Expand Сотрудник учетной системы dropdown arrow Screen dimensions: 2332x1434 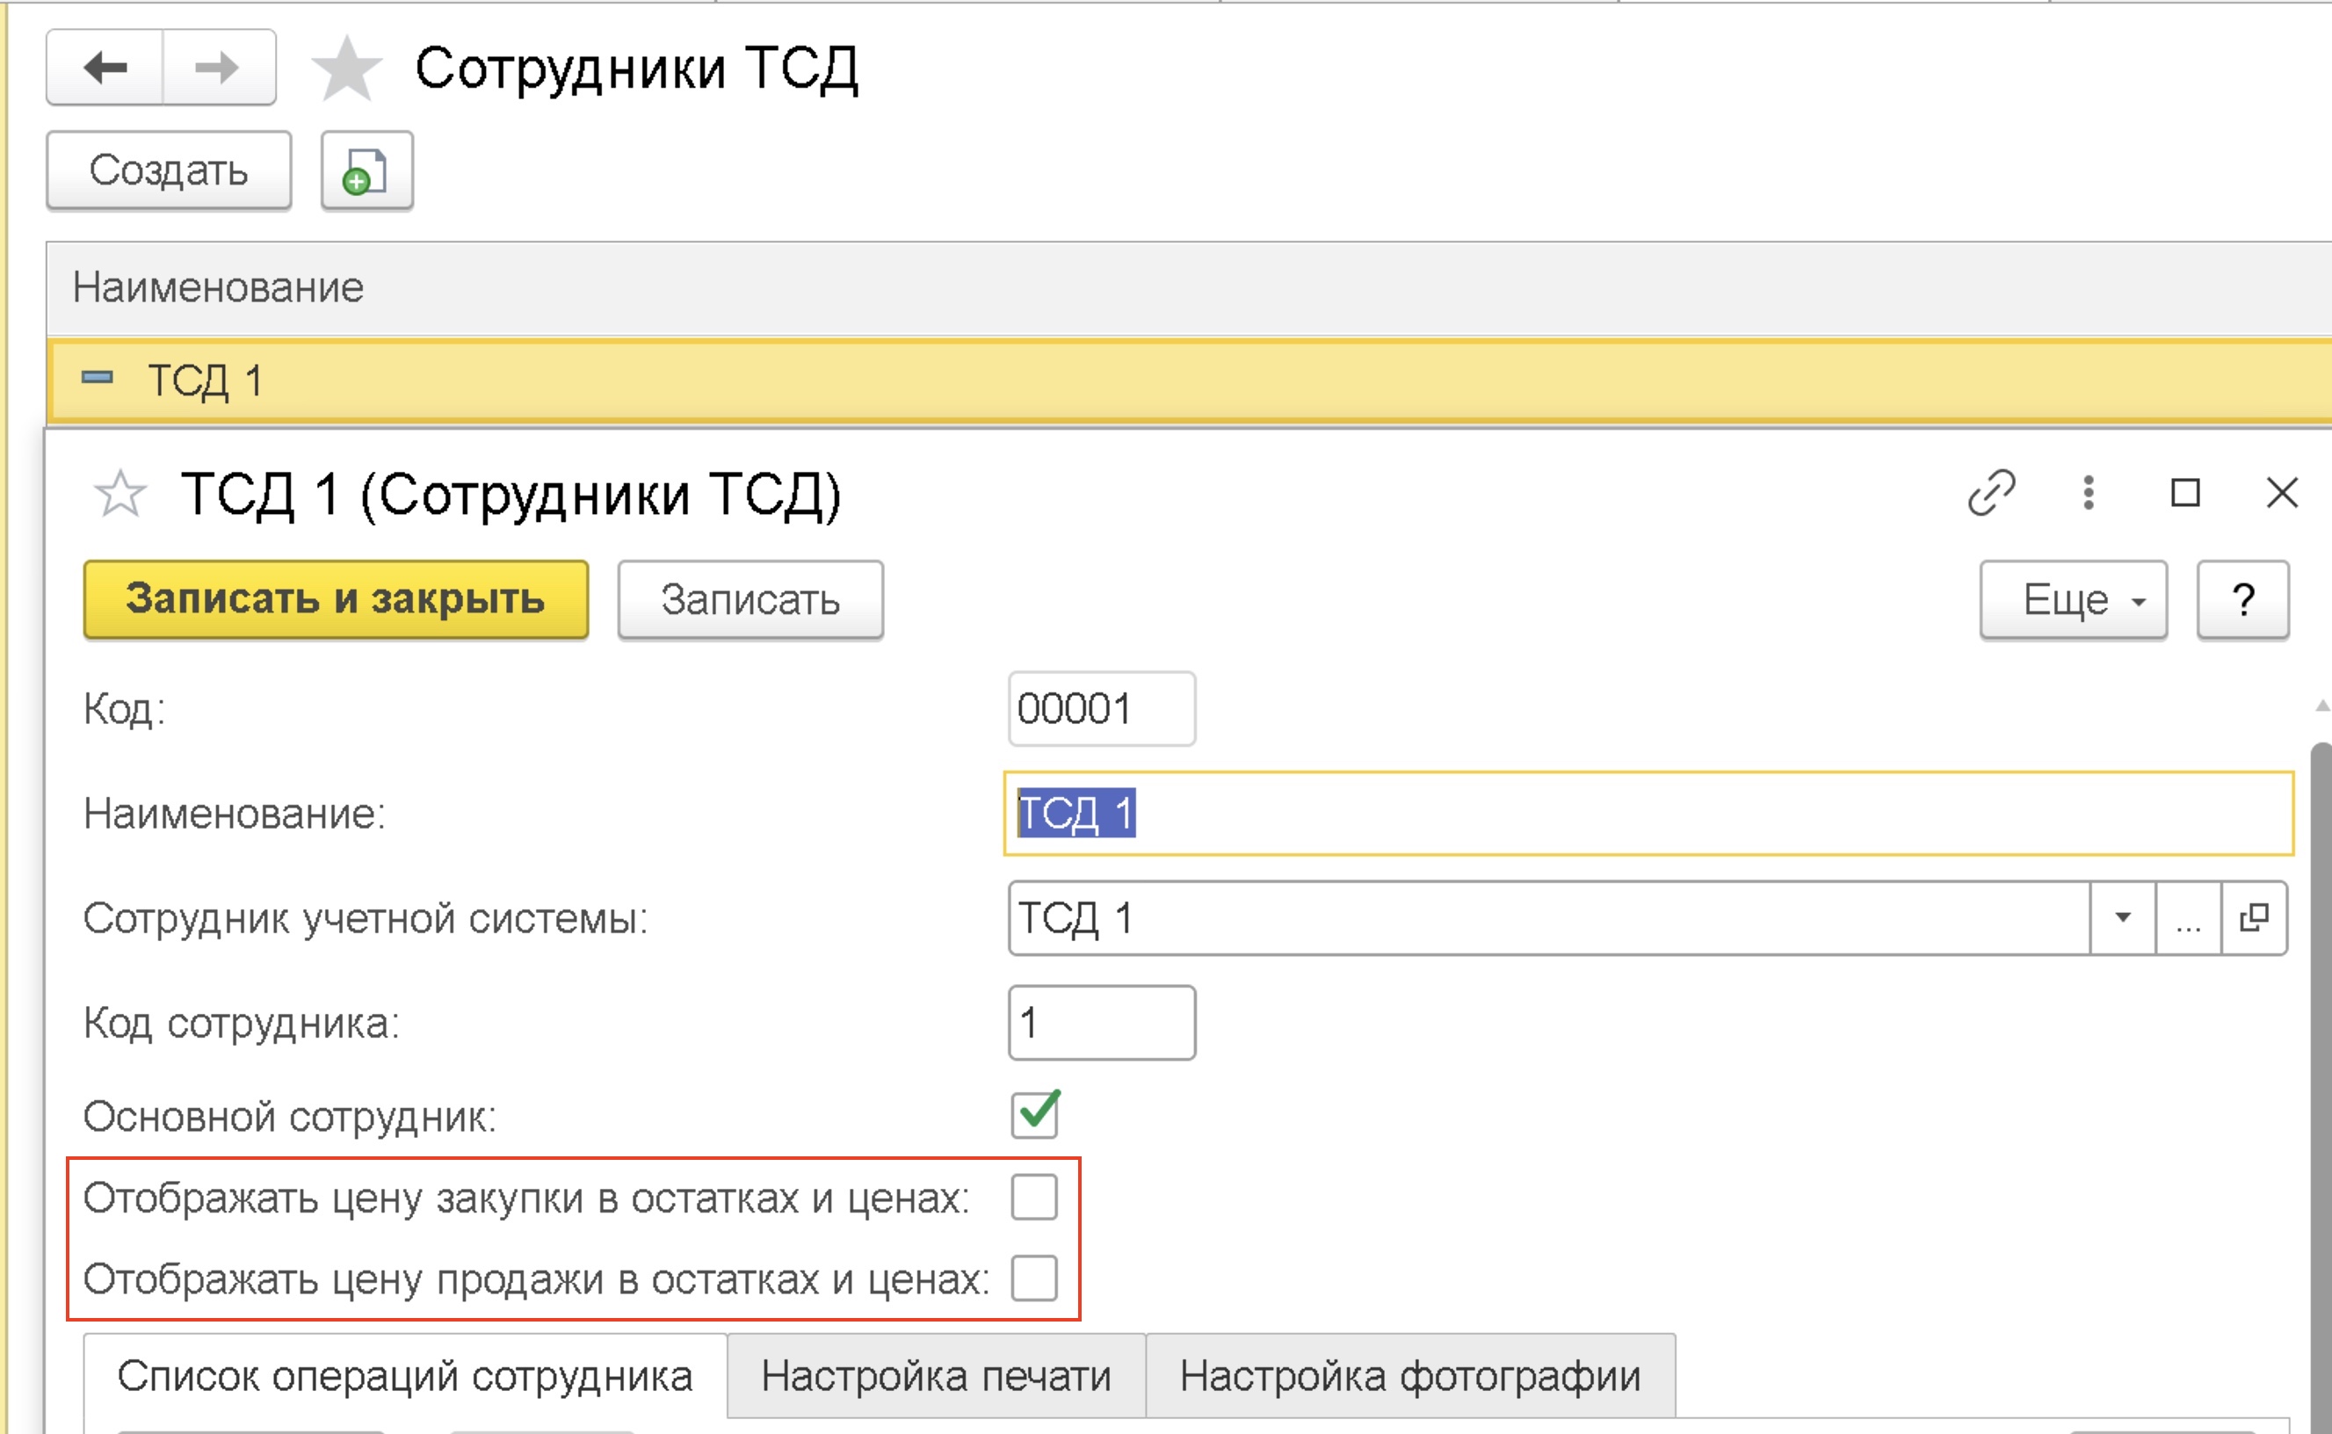(2122, 917)
